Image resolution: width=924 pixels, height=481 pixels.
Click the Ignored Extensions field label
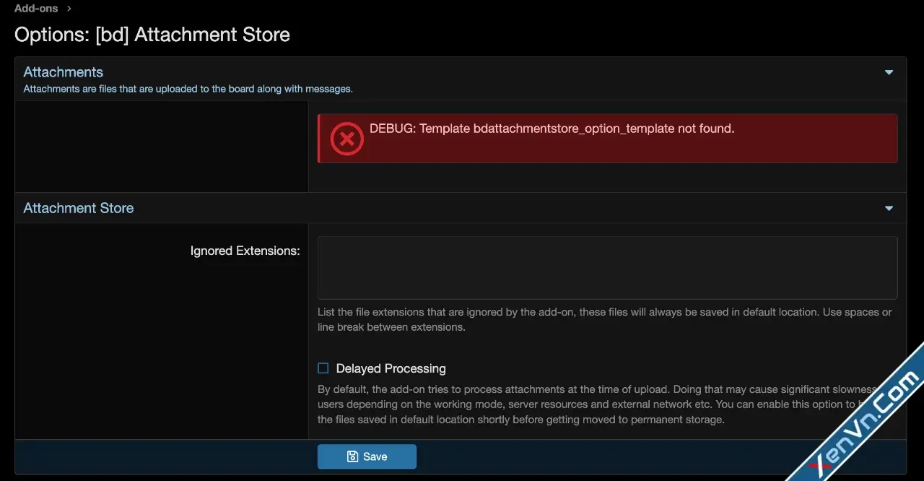(245, 251)
